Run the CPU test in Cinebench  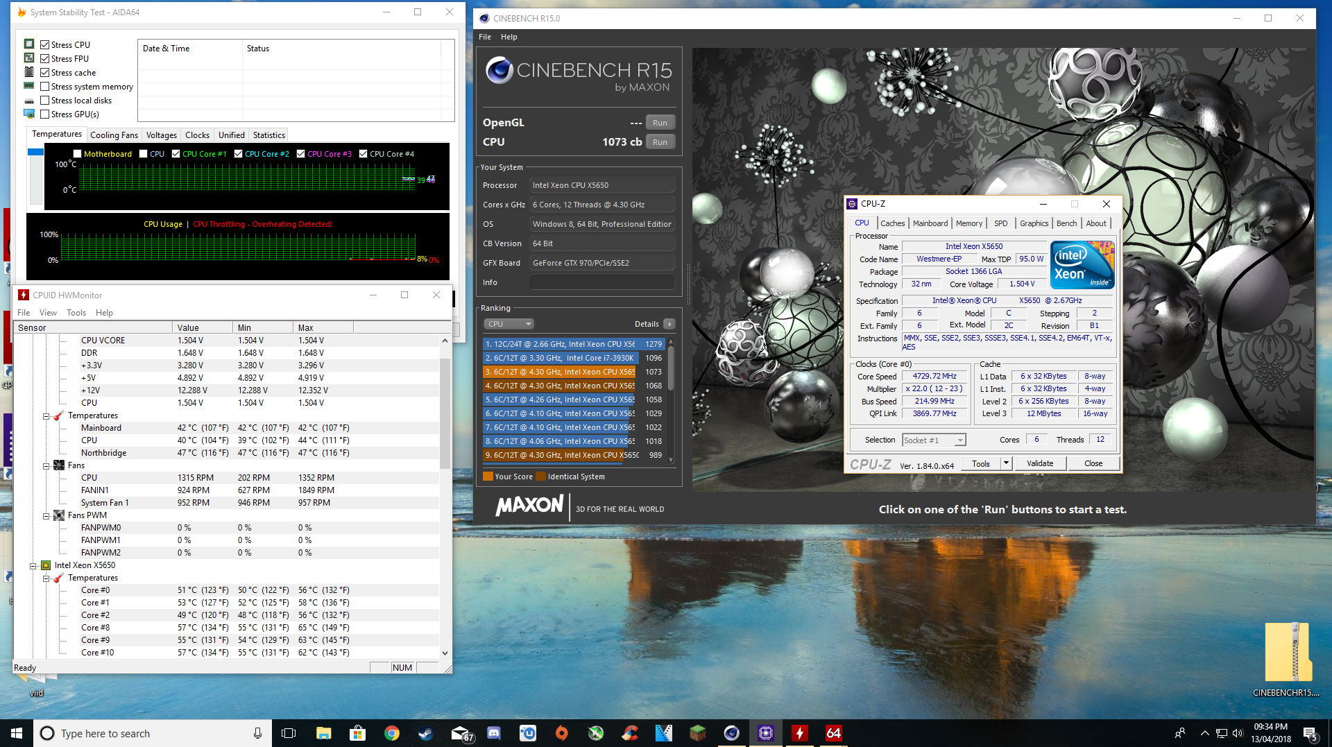(660, 142)
